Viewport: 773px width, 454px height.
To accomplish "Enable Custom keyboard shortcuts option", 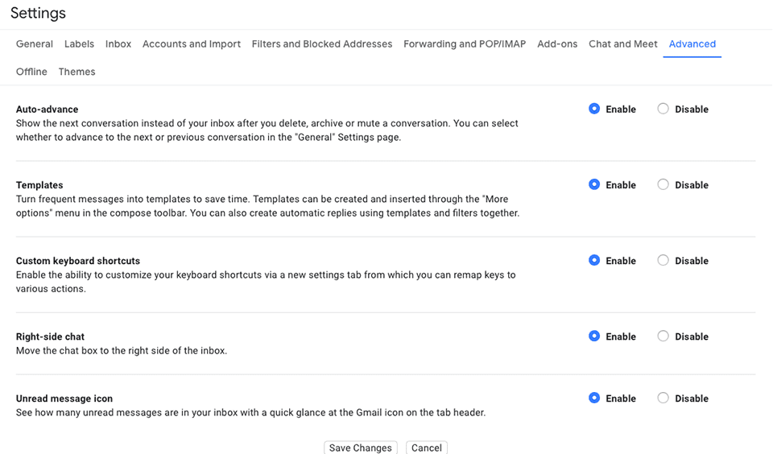I will click(x=594, y=260).
